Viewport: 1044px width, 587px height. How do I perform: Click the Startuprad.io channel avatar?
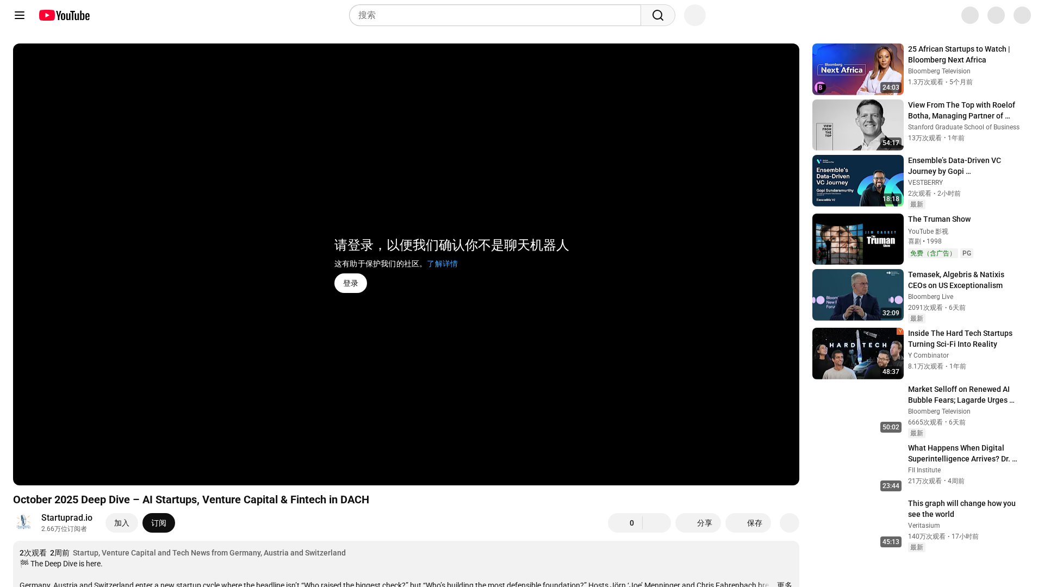click(24, 522)
